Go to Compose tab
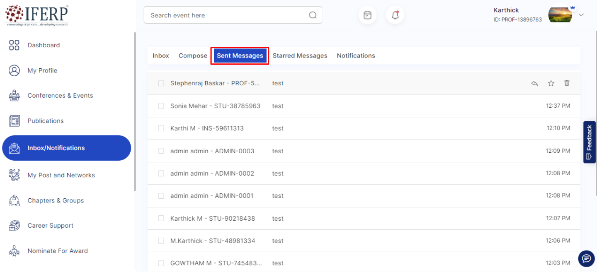This screenshot has height=272, width=597. [193, 56]
